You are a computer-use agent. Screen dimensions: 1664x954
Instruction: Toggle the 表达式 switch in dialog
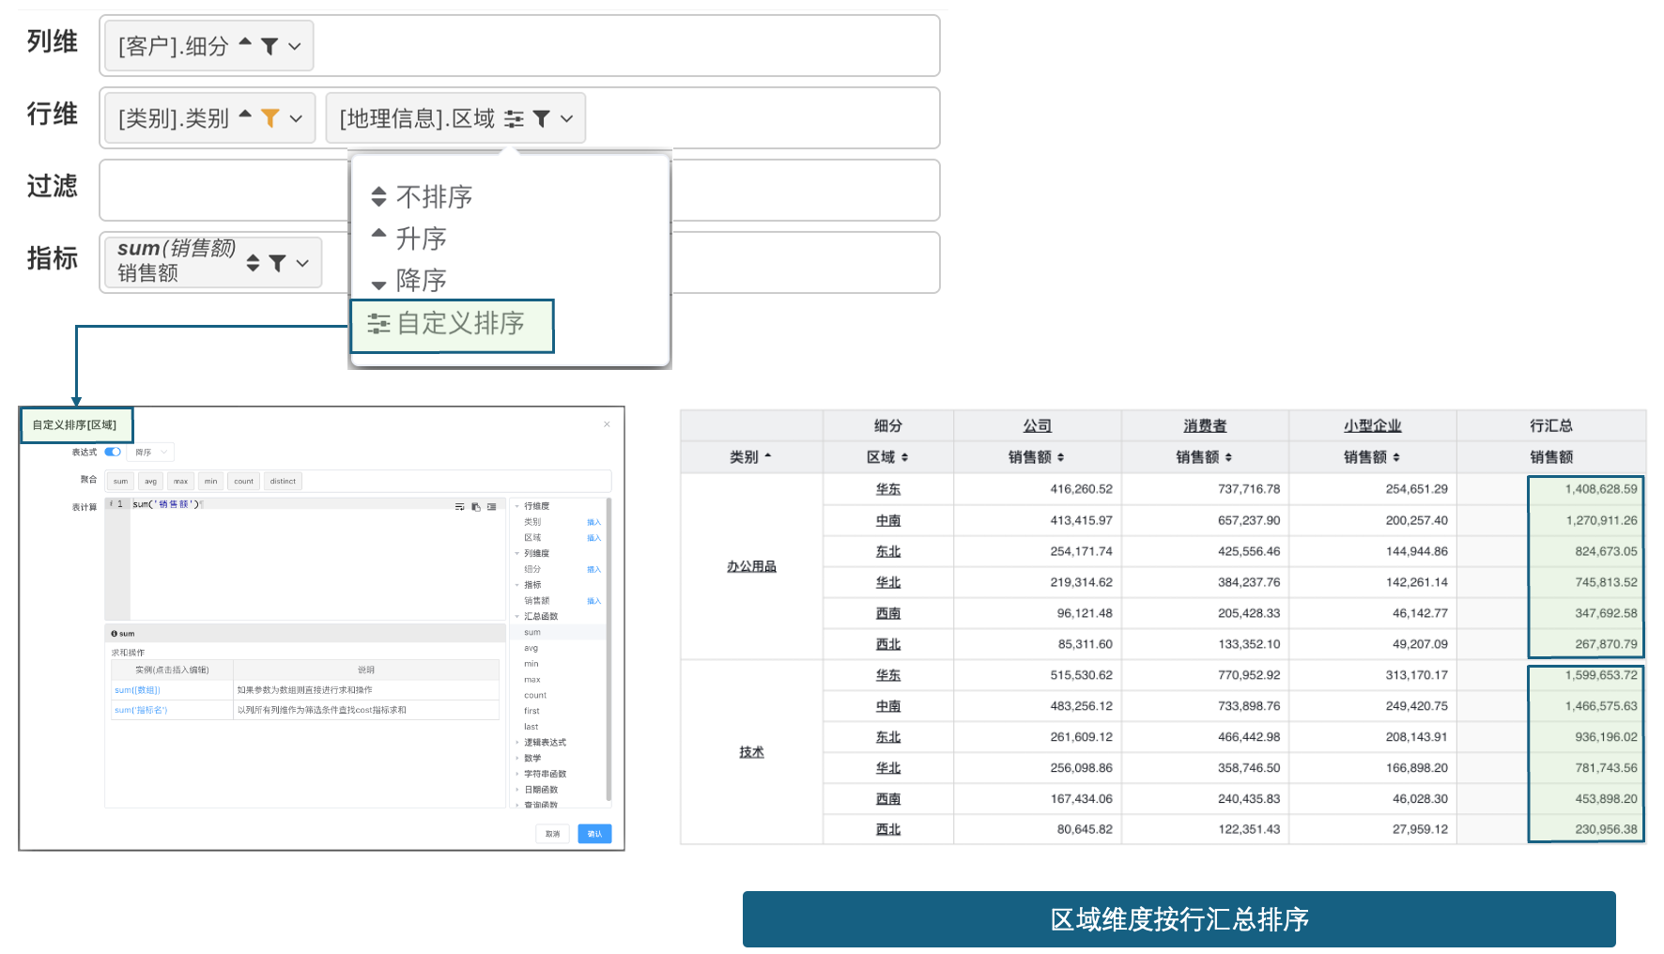tap(113, 452)
